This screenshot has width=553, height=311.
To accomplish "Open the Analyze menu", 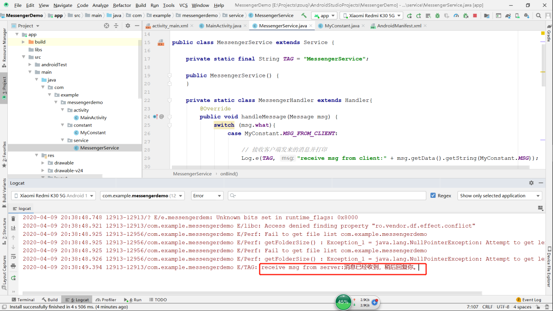I will click(x=100, y=5).
